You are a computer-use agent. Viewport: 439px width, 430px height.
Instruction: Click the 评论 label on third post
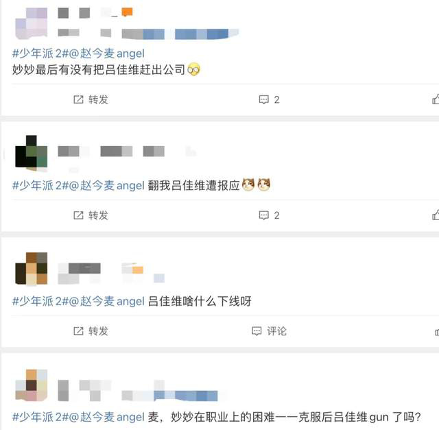pyautogui.click(x=276, y=331)
